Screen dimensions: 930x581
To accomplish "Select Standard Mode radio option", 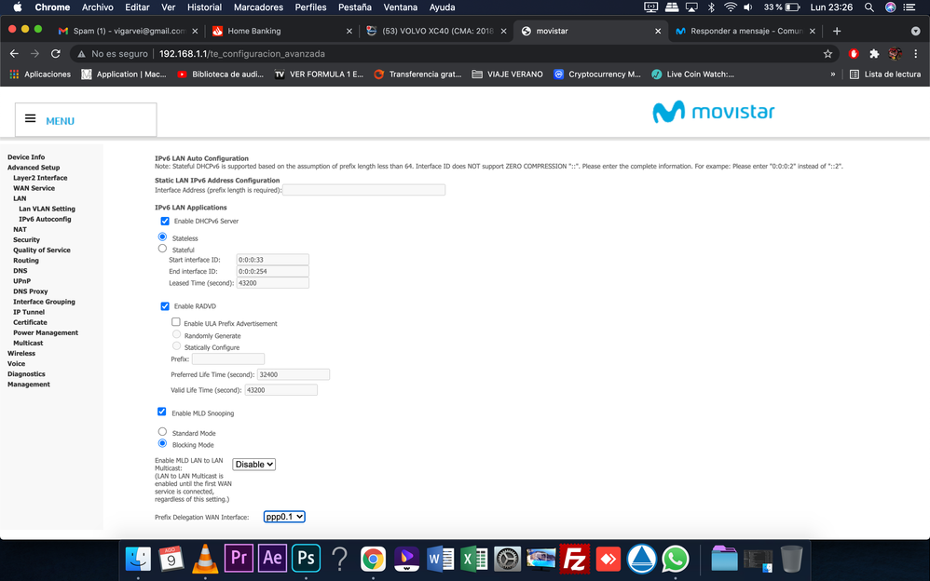I will [x=163, y=432].
